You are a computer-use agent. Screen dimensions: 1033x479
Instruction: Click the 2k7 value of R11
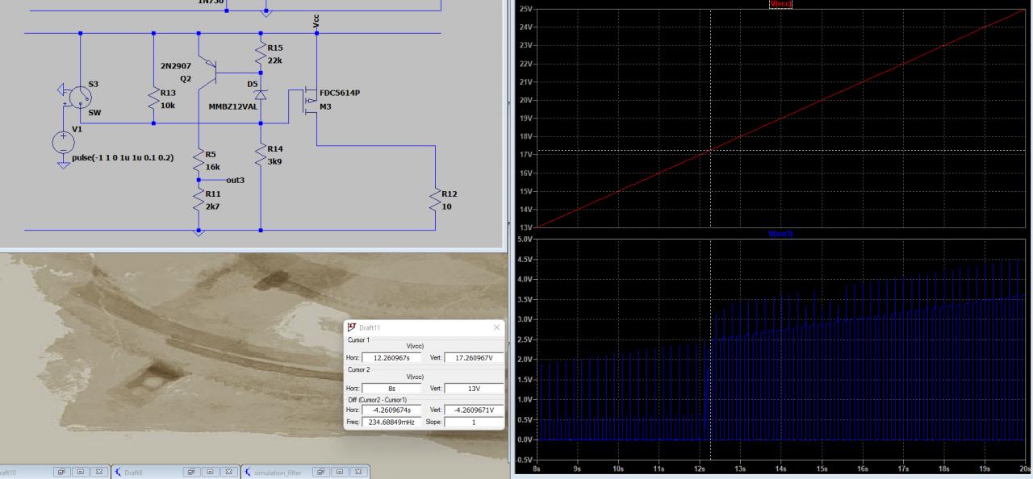(x=212, y=207)
